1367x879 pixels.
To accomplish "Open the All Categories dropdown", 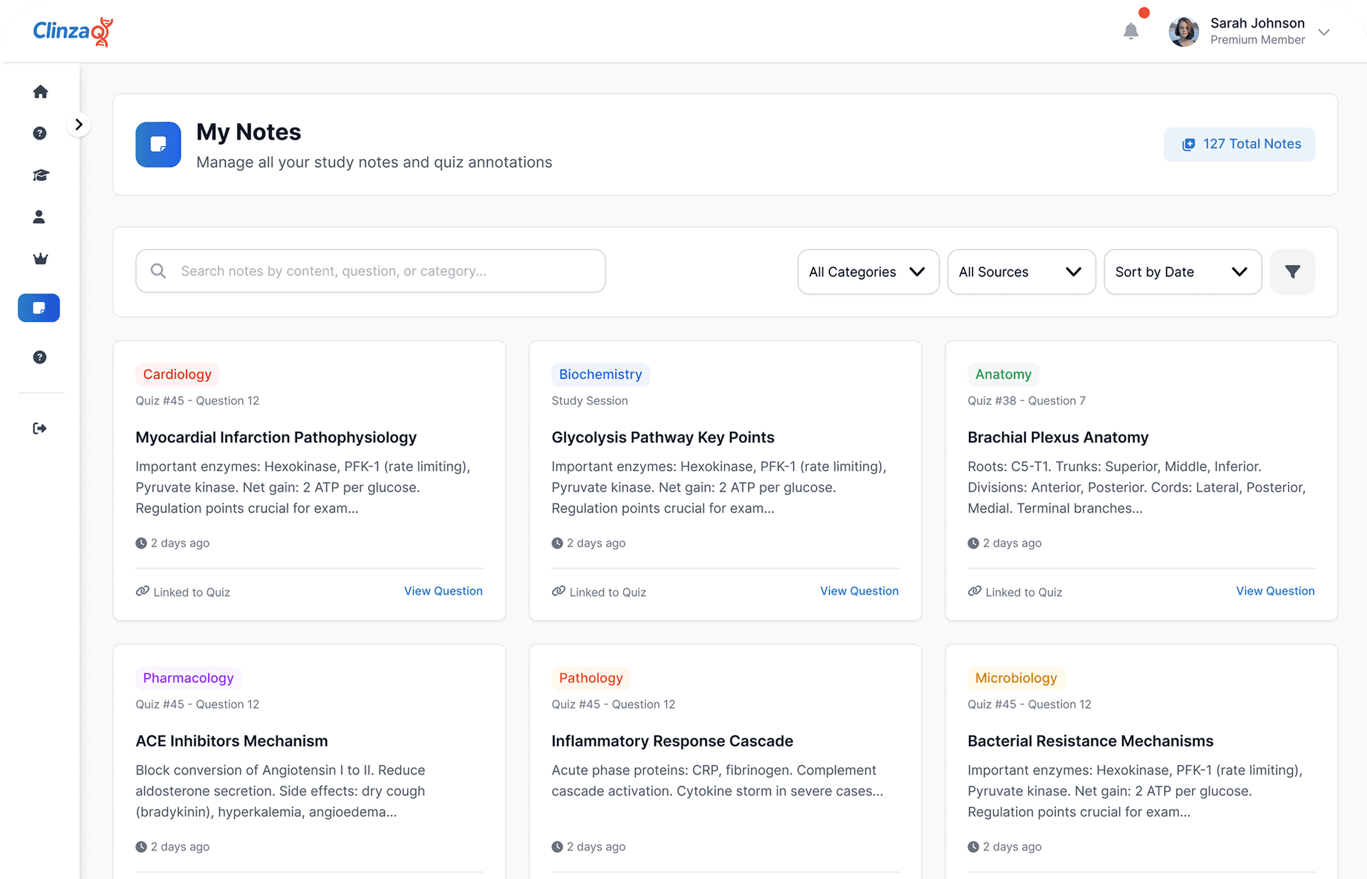I will tap(868, 271).
